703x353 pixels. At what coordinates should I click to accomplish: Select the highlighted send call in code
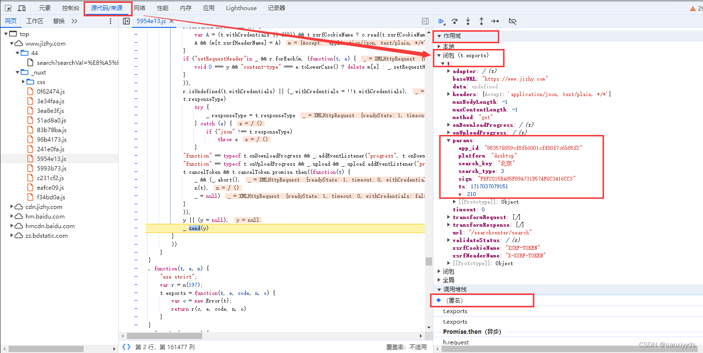coord(194,228)
